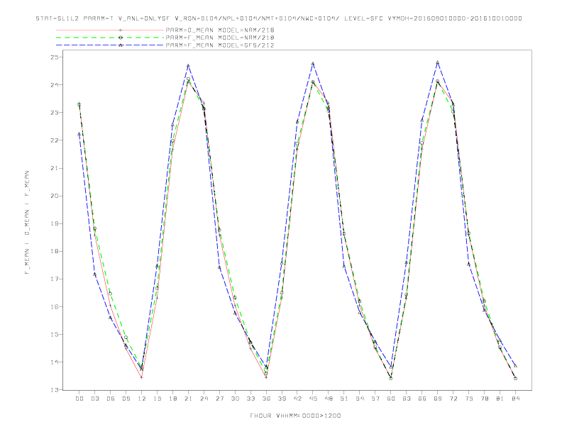Click x-axis tick label 27
This screenshot has height=434, width=562.
(219, 399)
